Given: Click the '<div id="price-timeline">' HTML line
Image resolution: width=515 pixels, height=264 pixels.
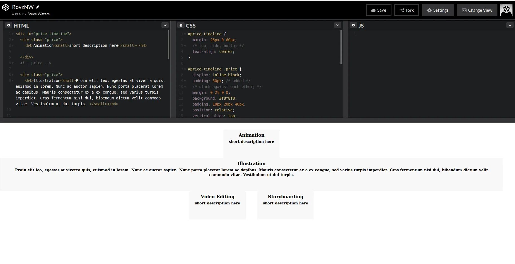Looking at the screenshot, I should coord(43,34).
